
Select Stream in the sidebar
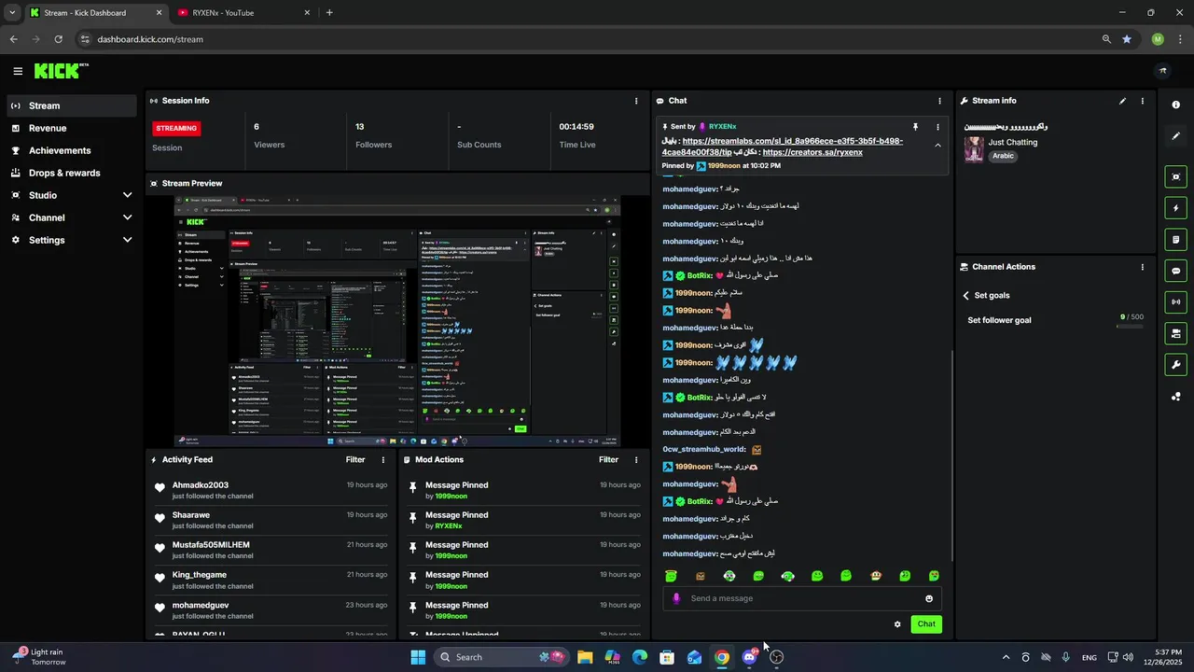click(72, 105)
